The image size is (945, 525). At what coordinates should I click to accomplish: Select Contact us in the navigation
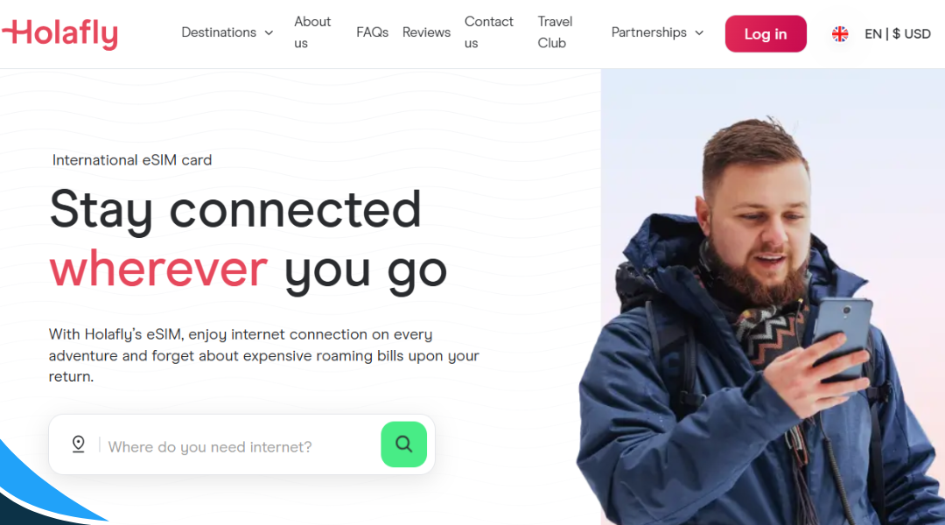pyautogui.click(x=489, y=32)
